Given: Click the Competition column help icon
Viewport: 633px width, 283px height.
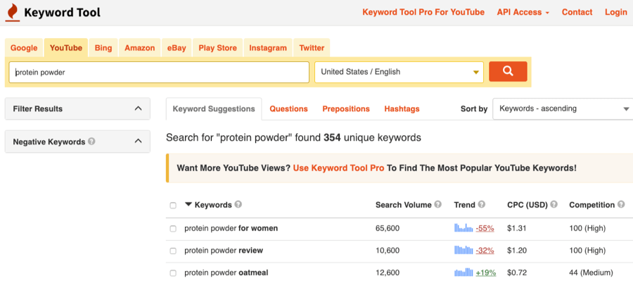Looking at the screenshot, I should coord(621,205).
